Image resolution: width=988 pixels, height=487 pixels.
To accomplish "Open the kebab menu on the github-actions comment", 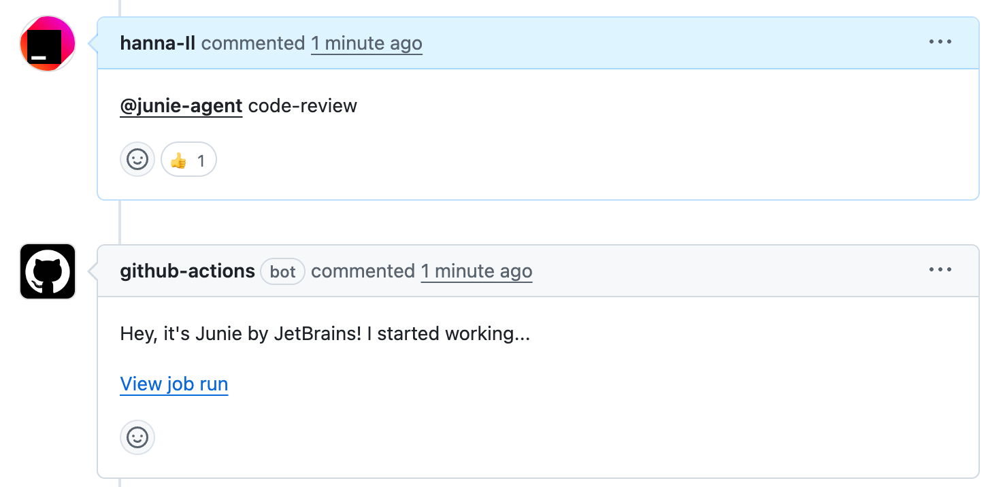I will point(940,269).
